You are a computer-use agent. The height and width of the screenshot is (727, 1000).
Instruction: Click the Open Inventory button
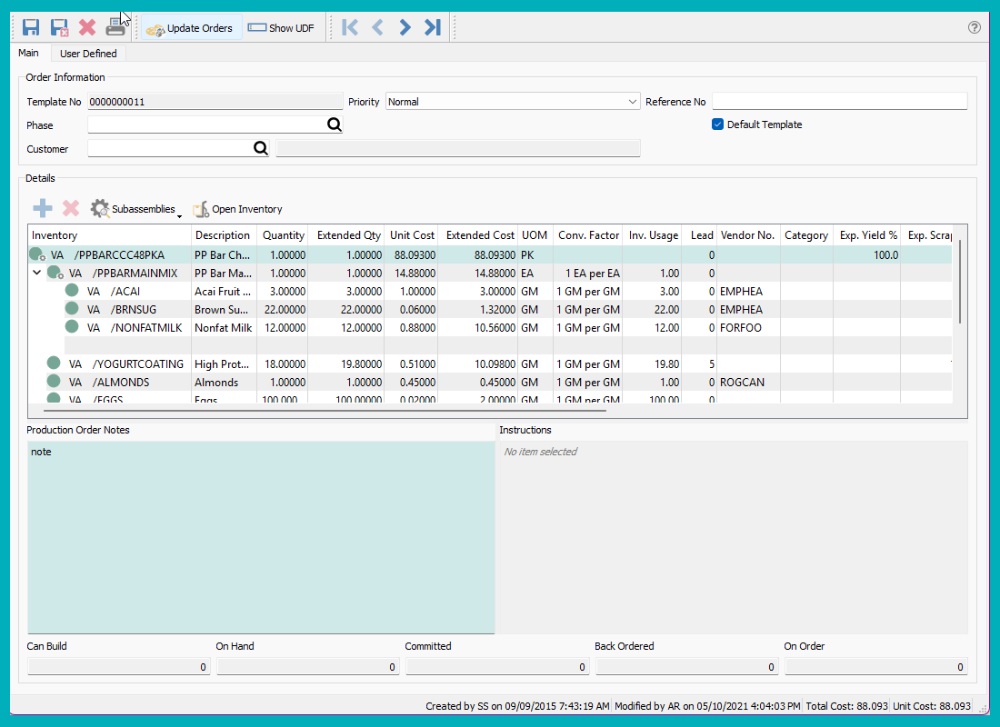[x=237, y=209]
